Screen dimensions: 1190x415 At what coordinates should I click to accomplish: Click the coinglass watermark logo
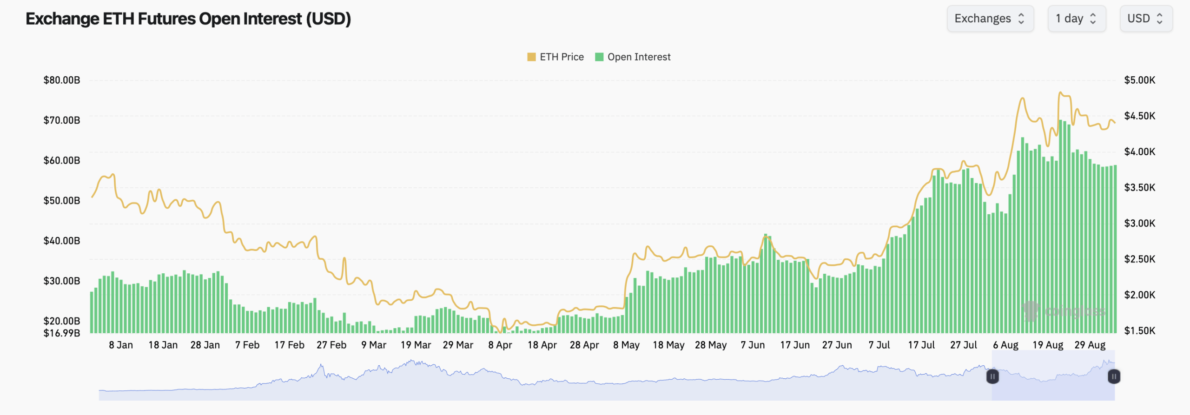pyautogui.click(x=1031, y=310)
